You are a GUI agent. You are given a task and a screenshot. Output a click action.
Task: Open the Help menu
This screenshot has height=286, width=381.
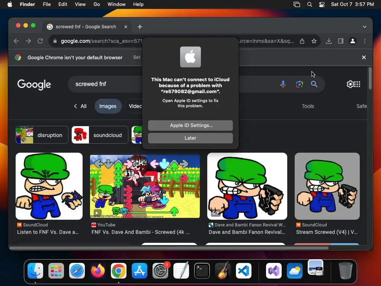(138, 4)
